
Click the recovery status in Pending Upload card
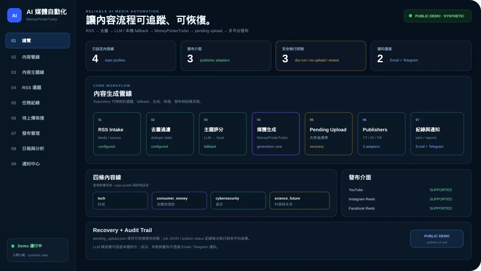point(317,147)
